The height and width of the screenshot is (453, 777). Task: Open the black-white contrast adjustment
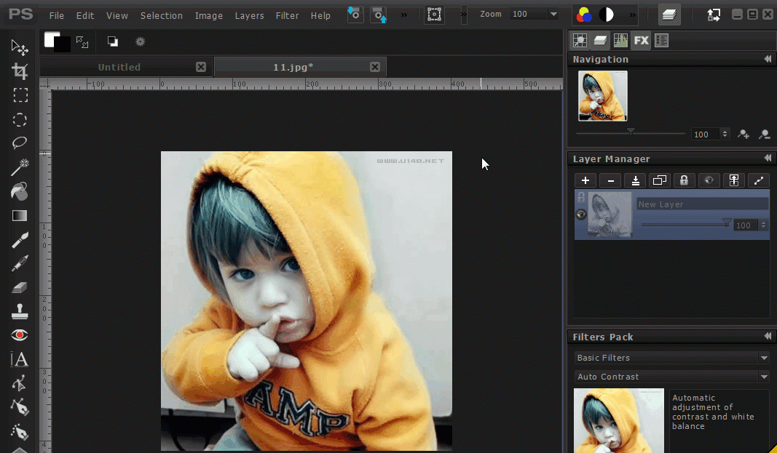(x=606, y=15)
